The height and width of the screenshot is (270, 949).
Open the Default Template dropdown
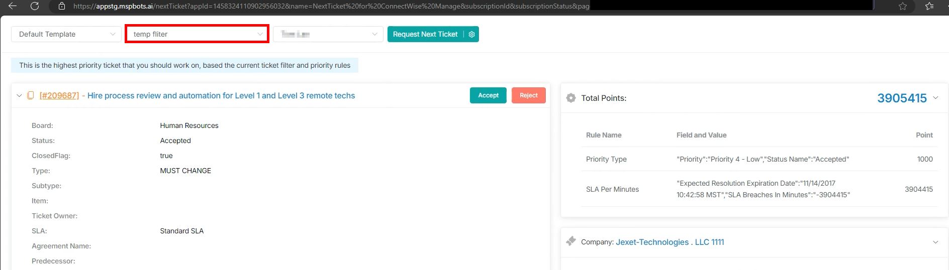66,34
